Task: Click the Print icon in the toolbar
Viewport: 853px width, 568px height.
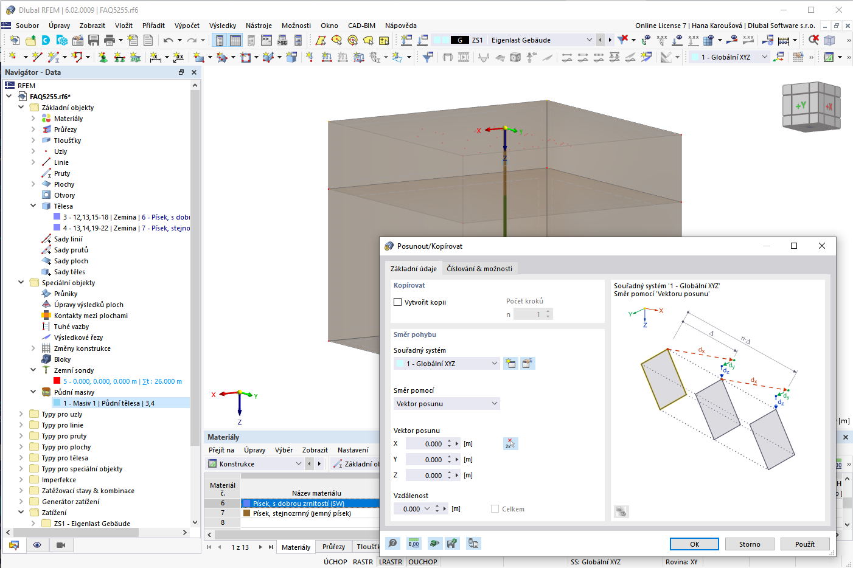Action: [x=110, y=40]
